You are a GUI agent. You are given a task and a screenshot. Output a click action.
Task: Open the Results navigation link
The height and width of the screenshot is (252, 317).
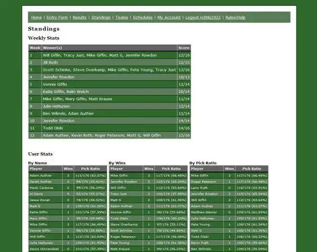click(80, 17)
